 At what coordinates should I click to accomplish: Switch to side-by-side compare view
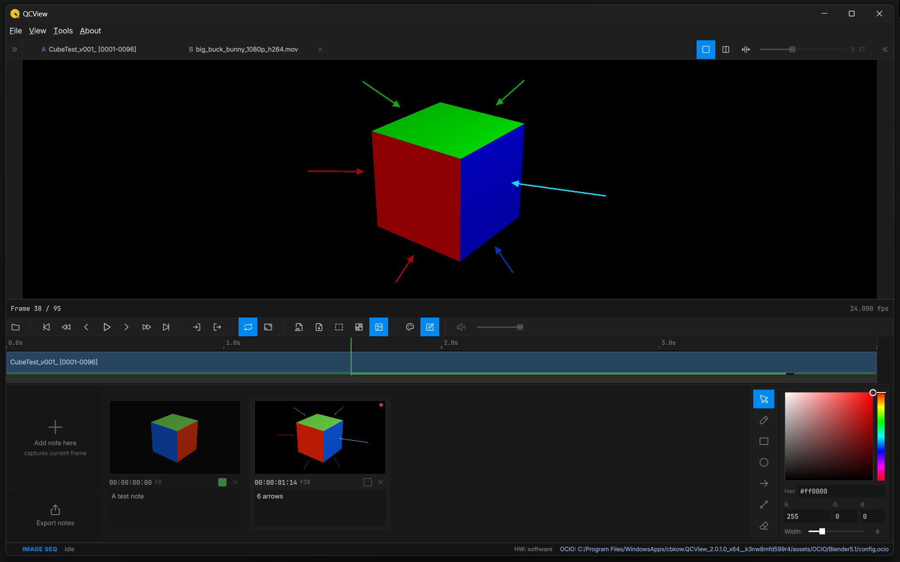coord(726,50)
